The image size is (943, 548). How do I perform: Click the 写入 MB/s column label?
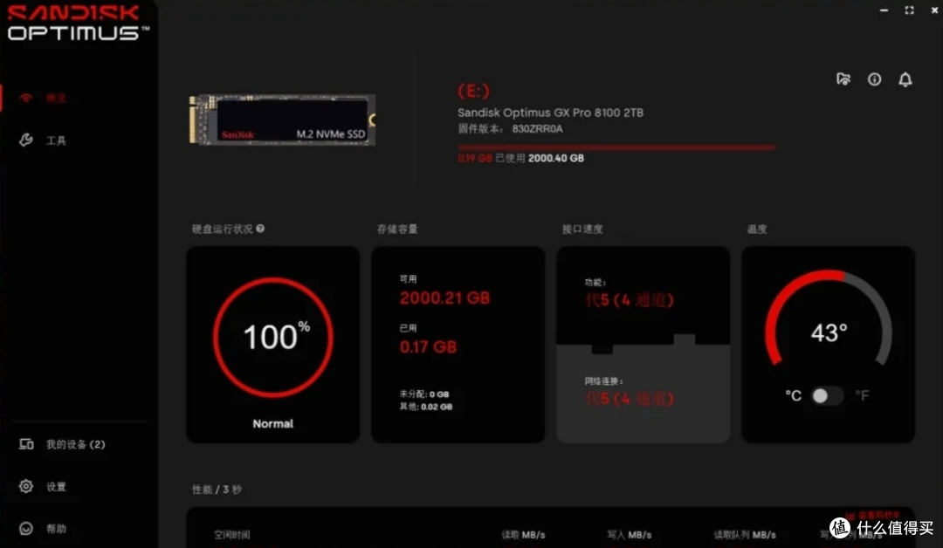tap(629, 535)
